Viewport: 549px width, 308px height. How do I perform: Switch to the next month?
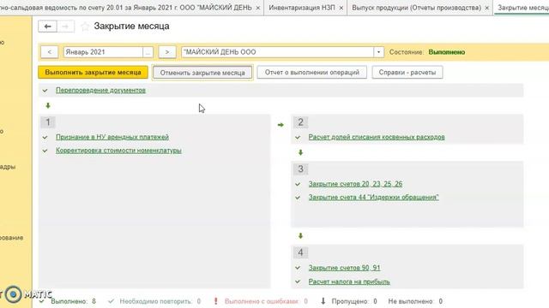point(167,52)
